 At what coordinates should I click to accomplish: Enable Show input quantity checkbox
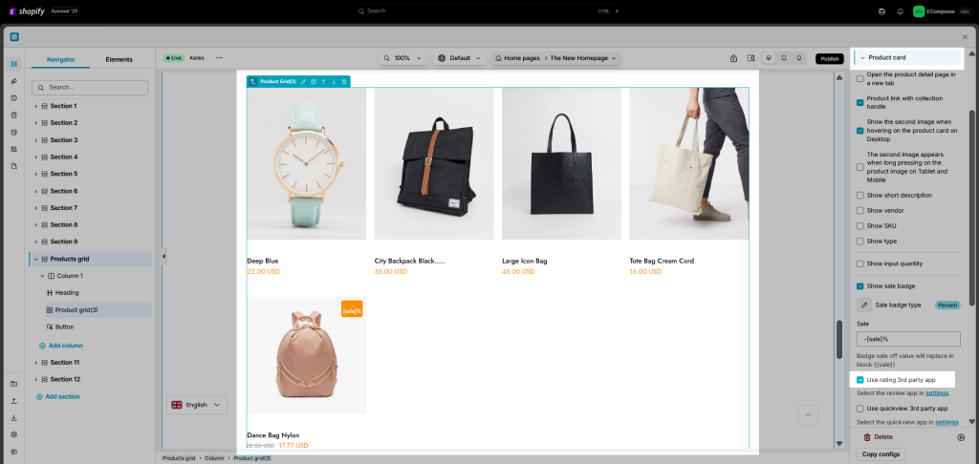pyautogui.click(x=860, y=264)
